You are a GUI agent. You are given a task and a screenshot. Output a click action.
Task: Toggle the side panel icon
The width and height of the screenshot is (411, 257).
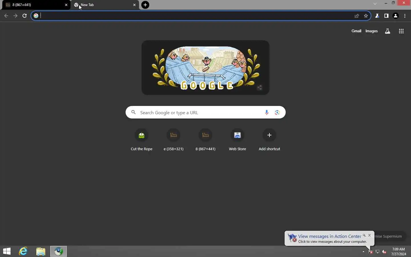(x=386, y=16)
